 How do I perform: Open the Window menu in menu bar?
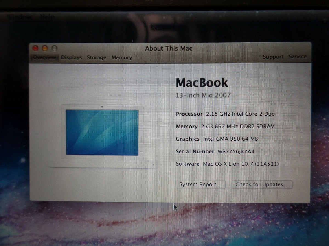[19, 17]
